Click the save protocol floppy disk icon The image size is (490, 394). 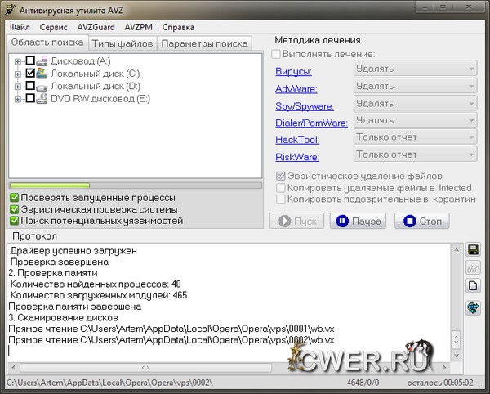point(473,249)
